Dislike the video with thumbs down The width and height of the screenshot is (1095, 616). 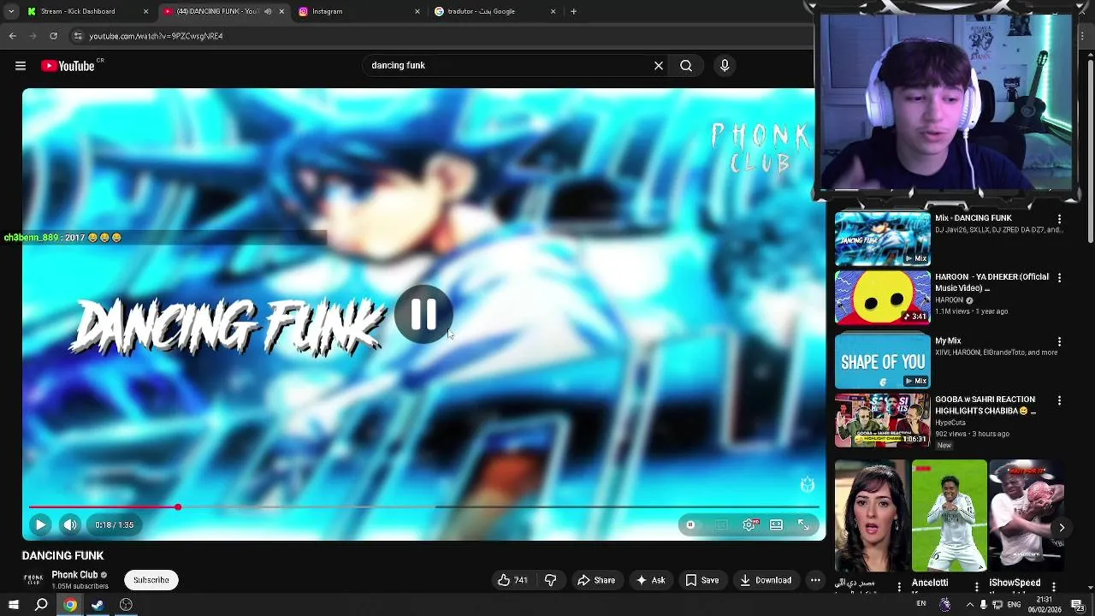551,580
